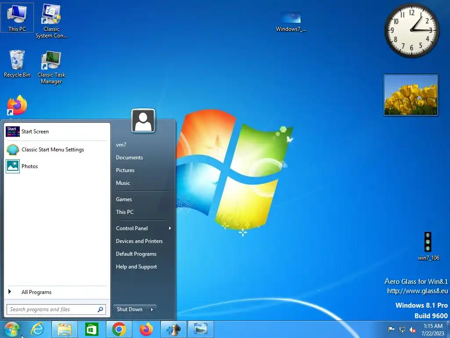Click the yellow tulips slideshow gadget
Viewport: 450px width, 338px height.
pyautogui.click(x=411, y=95)
